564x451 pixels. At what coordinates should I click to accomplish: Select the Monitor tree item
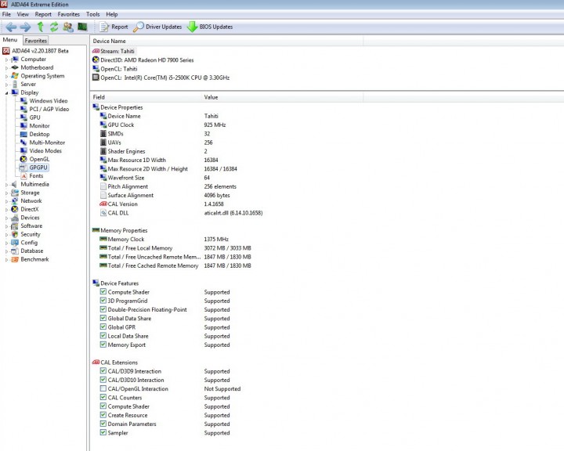click(x=40, y=125)
